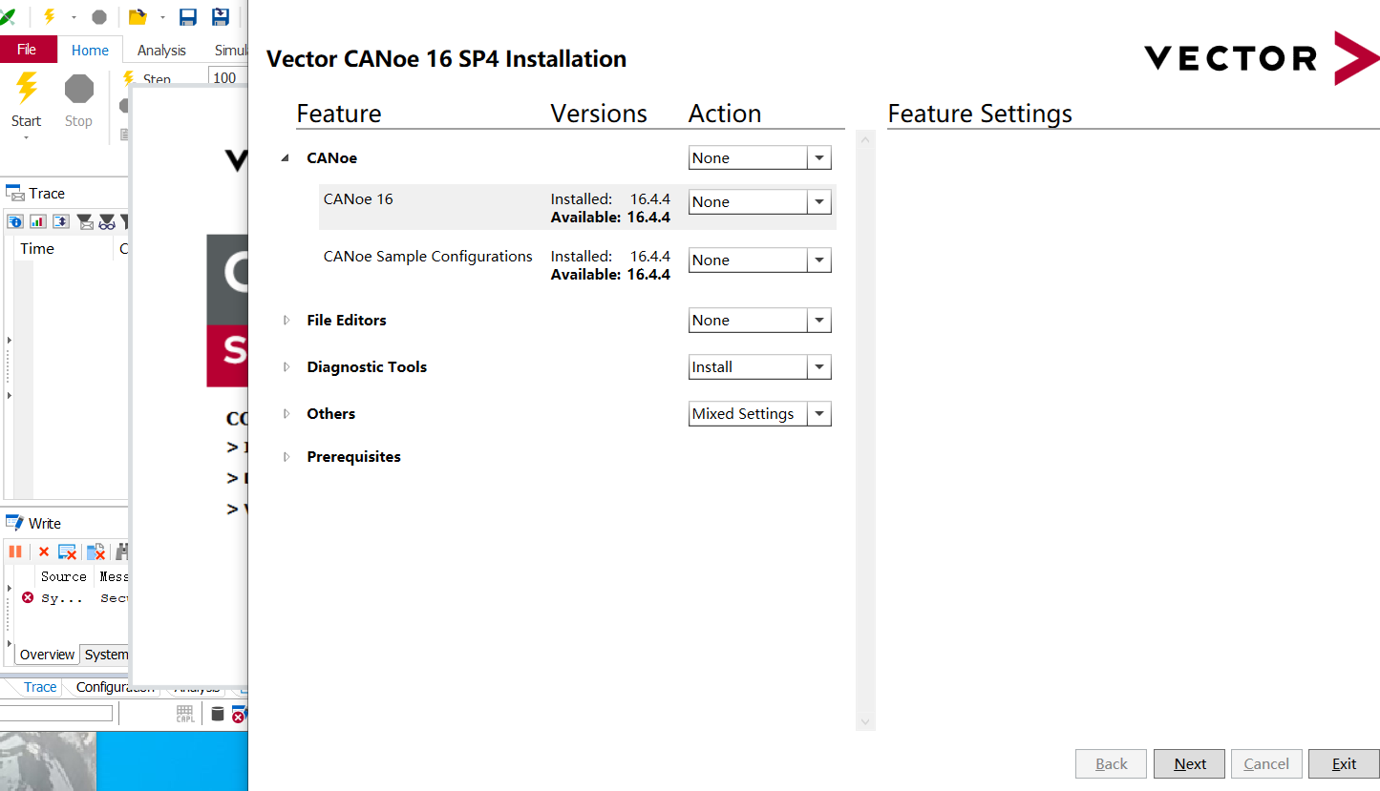The width and height of the screenshot is (1380, 791).
Task: Click the large Start lightning button in Home ribbon
Action: 27,89
